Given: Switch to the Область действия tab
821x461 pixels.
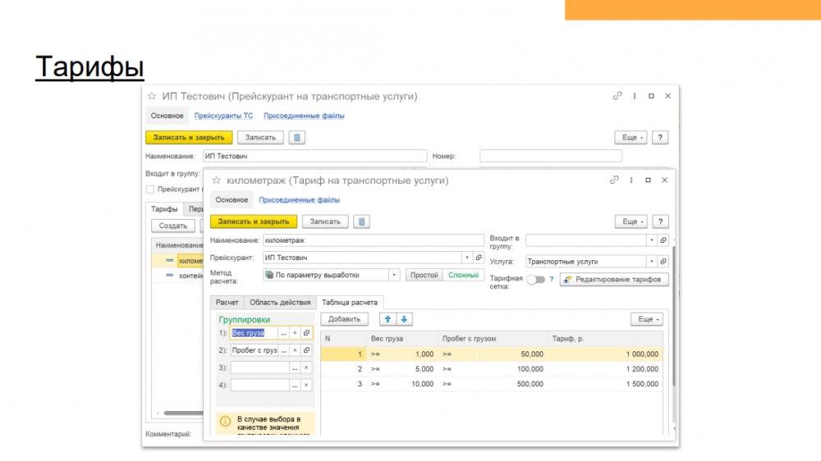Looking at the screenshot, I should 280,303.
